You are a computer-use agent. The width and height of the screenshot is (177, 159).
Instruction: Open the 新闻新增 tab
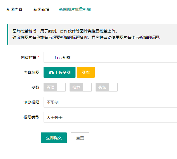[41, 9]
